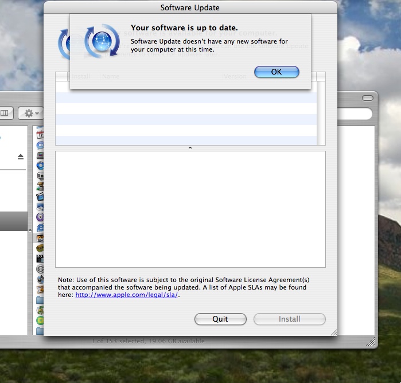This screenshot has width=401, height=383.
Task: Click the Finder sidebar divider handle dot
Action: (x=30, y=231)
